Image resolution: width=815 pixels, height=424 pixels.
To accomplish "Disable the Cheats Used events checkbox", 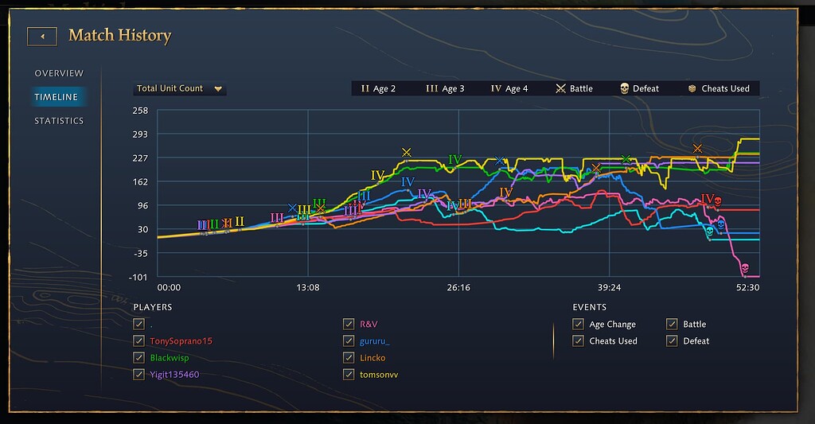I will coord(579,341).
